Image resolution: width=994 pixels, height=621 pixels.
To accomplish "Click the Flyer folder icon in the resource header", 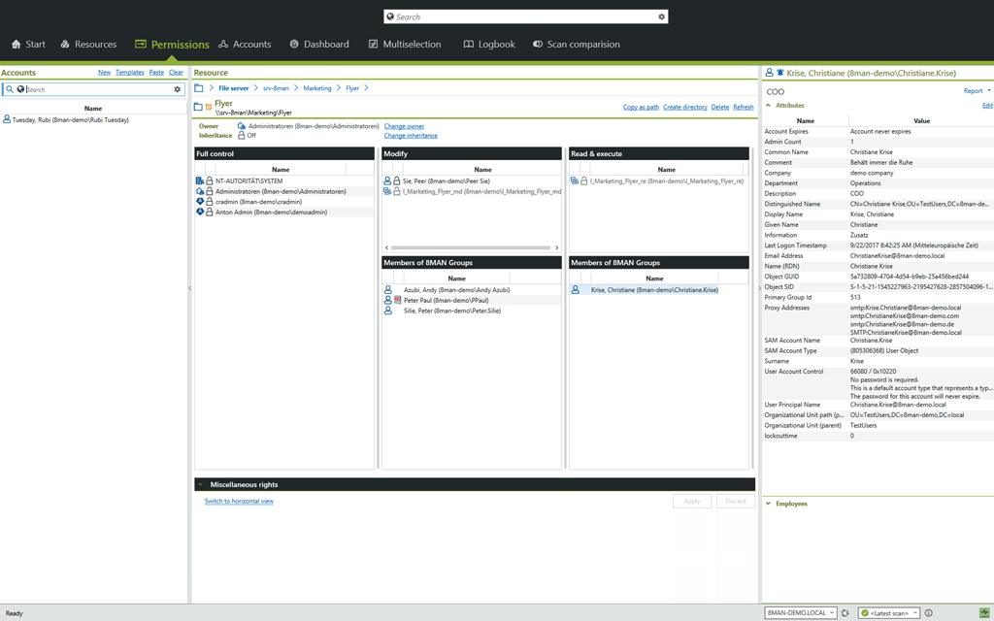I will [197, 104].
